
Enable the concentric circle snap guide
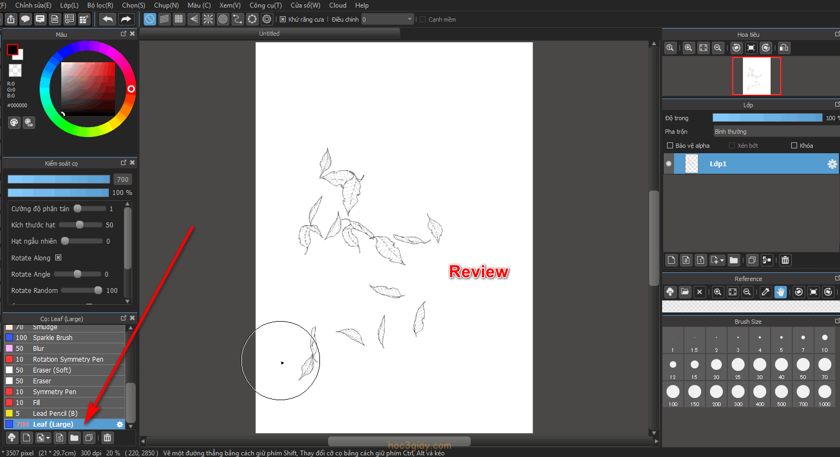223,19
